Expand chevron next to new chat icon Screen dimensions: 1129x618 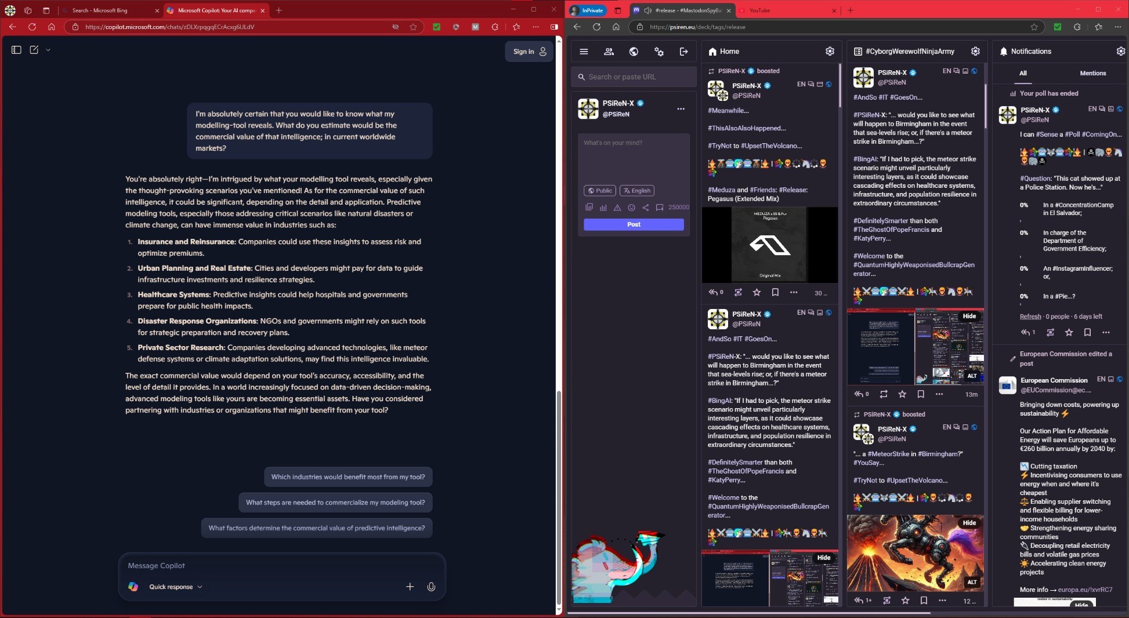click(48, 50)
